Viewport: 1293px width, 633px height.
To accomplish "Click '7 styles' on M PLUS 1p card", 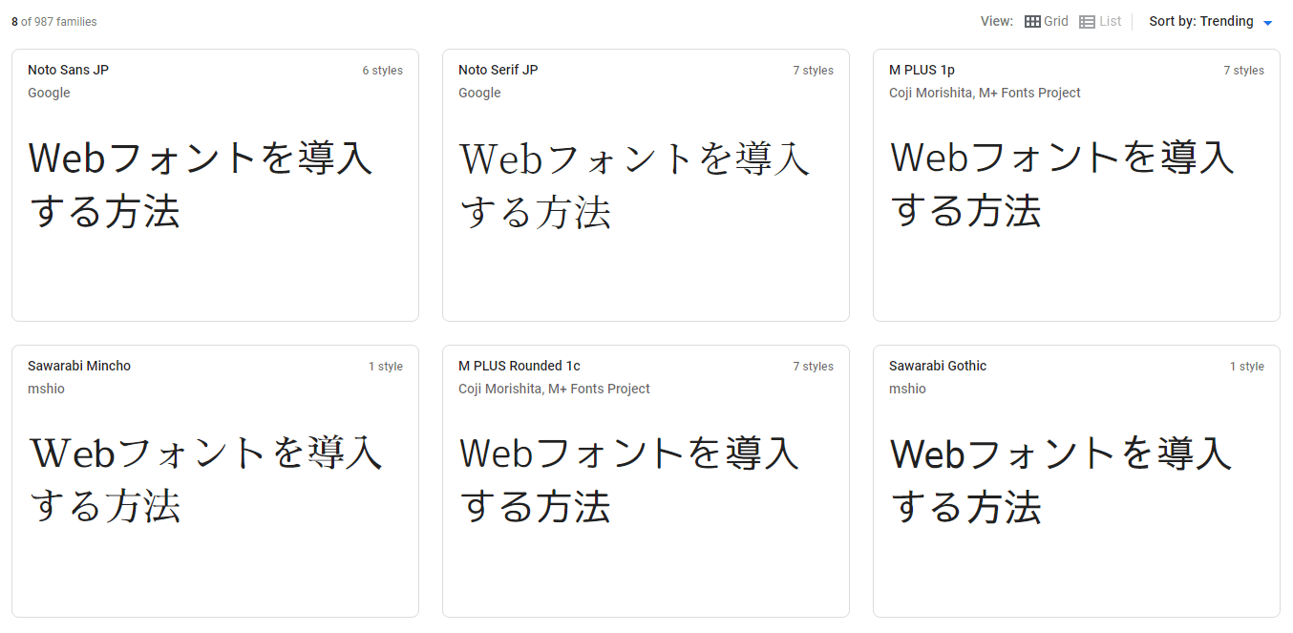I will click(1243, 71).
